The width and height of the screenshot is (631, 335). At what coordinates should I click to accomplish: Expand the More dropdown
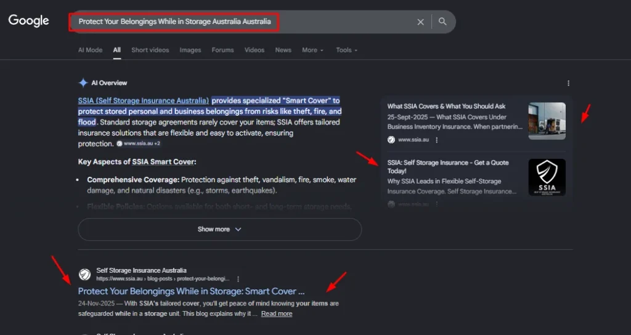pos(312,50)
